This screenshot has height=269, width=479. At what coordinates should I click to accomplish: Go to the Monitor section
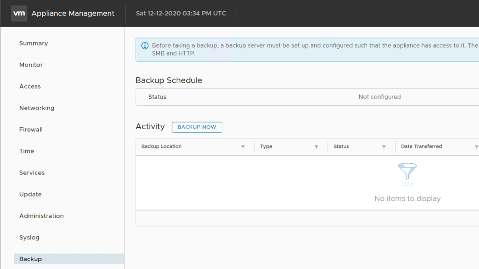(31, 65)
